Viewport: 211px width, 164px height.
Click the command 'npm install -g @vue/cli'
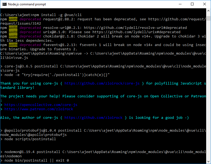coord(57,15)
